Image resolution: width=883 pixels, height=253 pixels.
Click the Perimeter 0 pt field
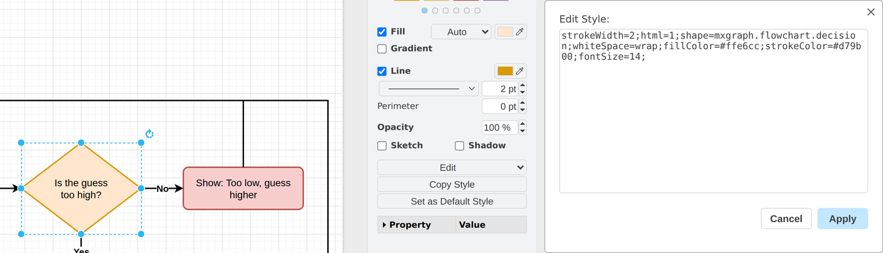500,106
